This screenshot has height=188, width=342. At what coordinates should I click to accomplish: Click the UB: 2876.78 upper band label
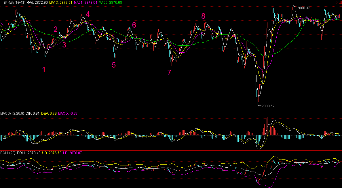[52, 153]
